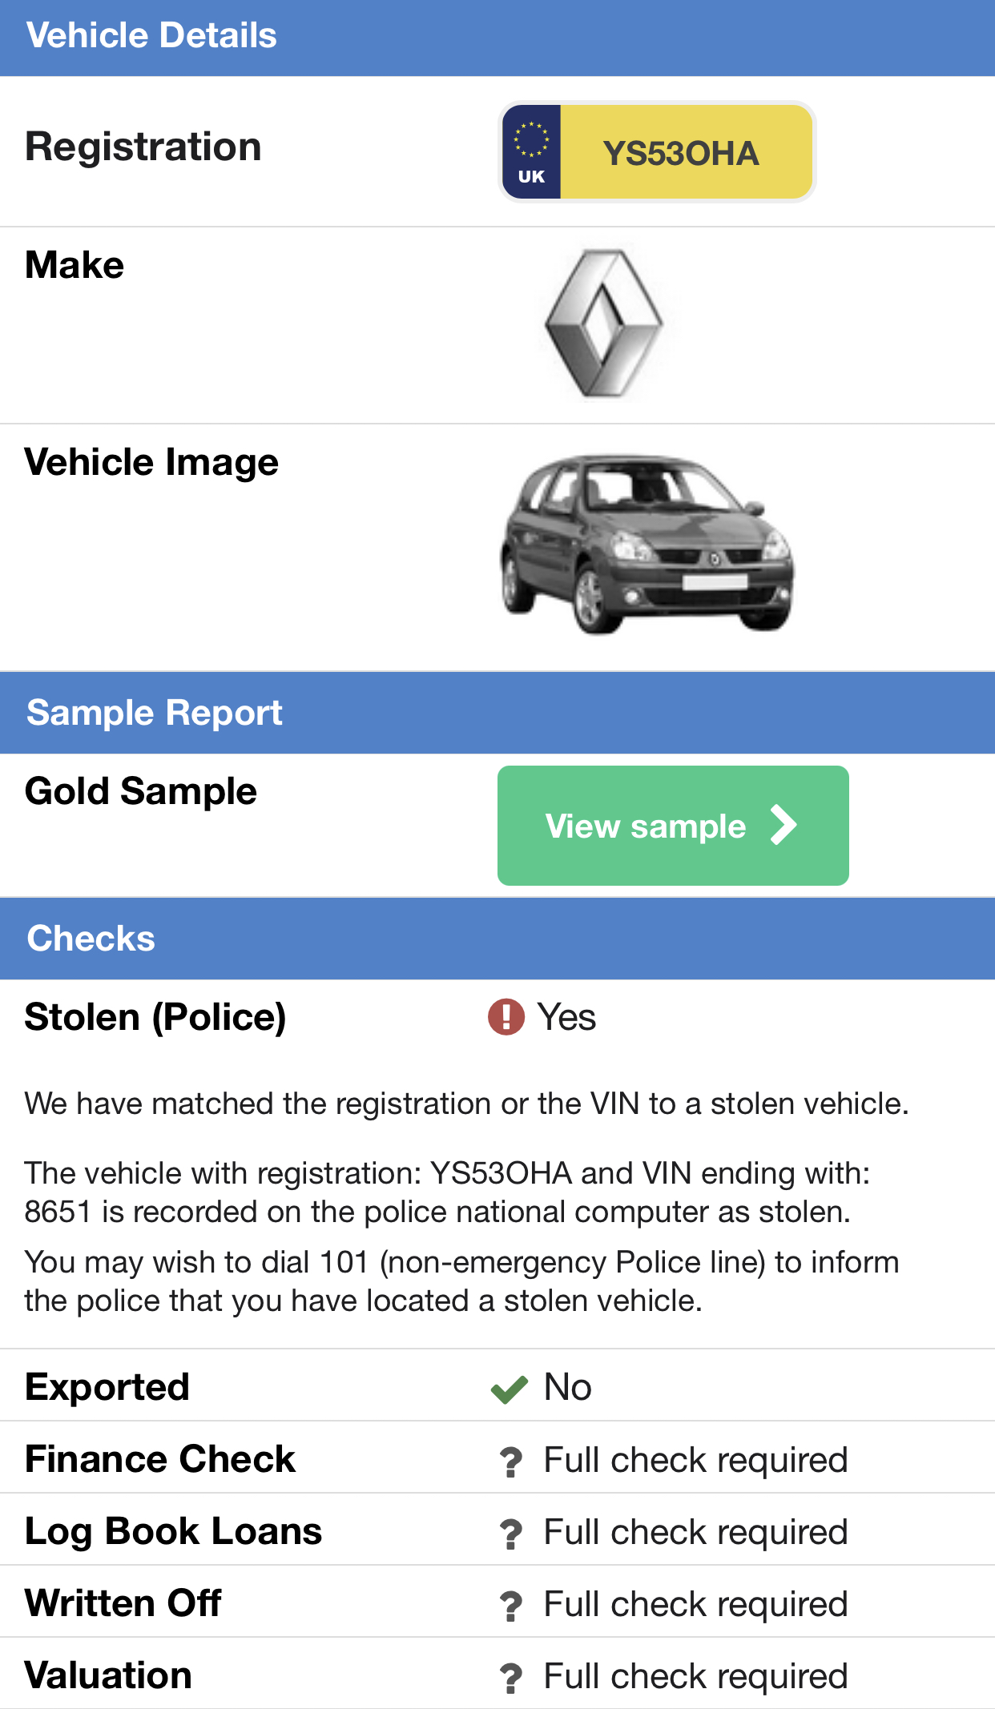Tap the Log Book Loans row label
Image resolution: width=995 pixels, height=1709 pixels.
[x=174, y=1532]
